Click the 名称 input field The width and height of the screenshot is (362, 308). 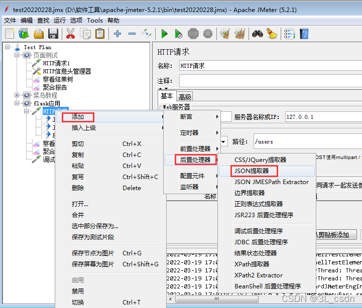pyautogui.click(x=271, y=66)
